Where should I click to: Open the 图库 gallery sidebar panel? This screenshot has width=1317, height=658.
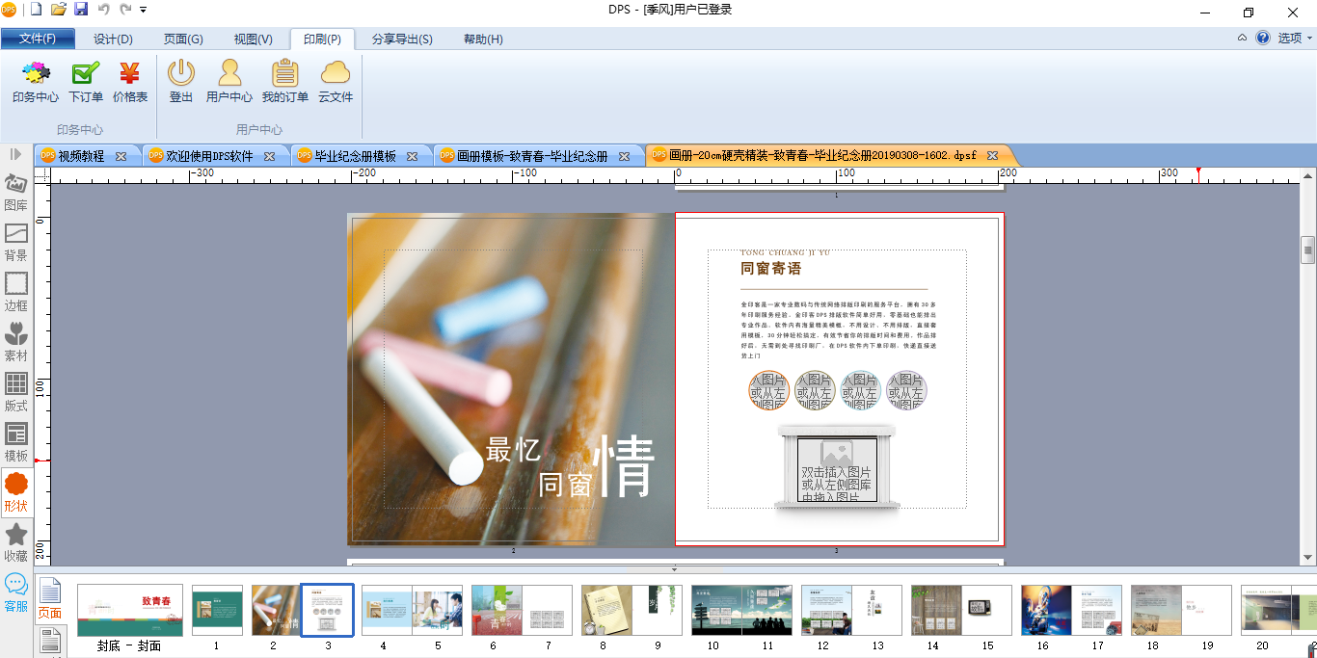coord(16,193)
